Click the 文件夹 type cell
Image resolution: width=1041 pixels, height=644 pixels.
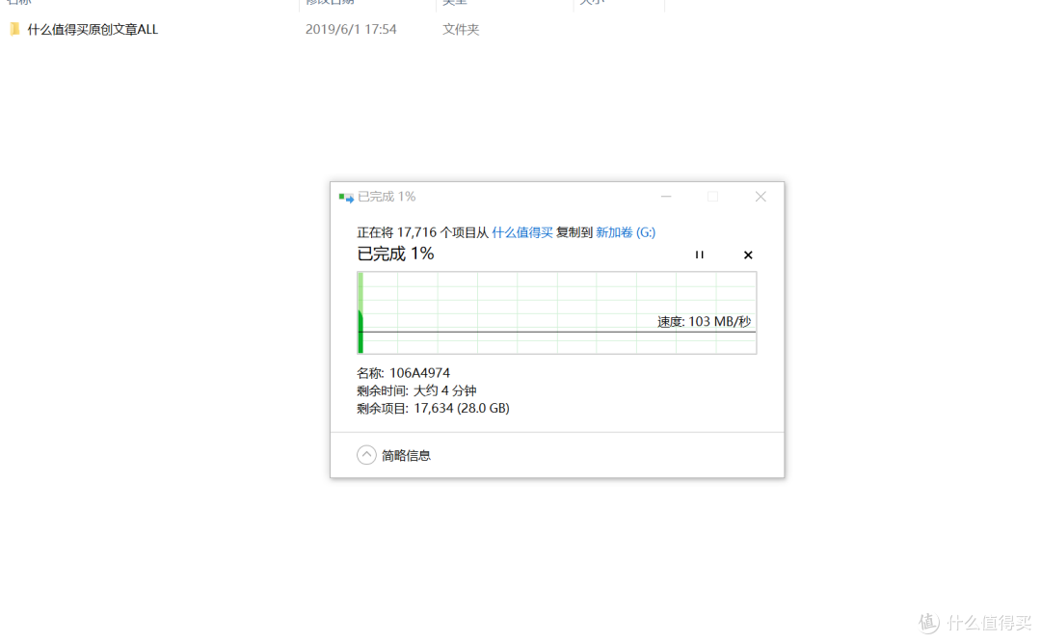(x=461, y=30)
